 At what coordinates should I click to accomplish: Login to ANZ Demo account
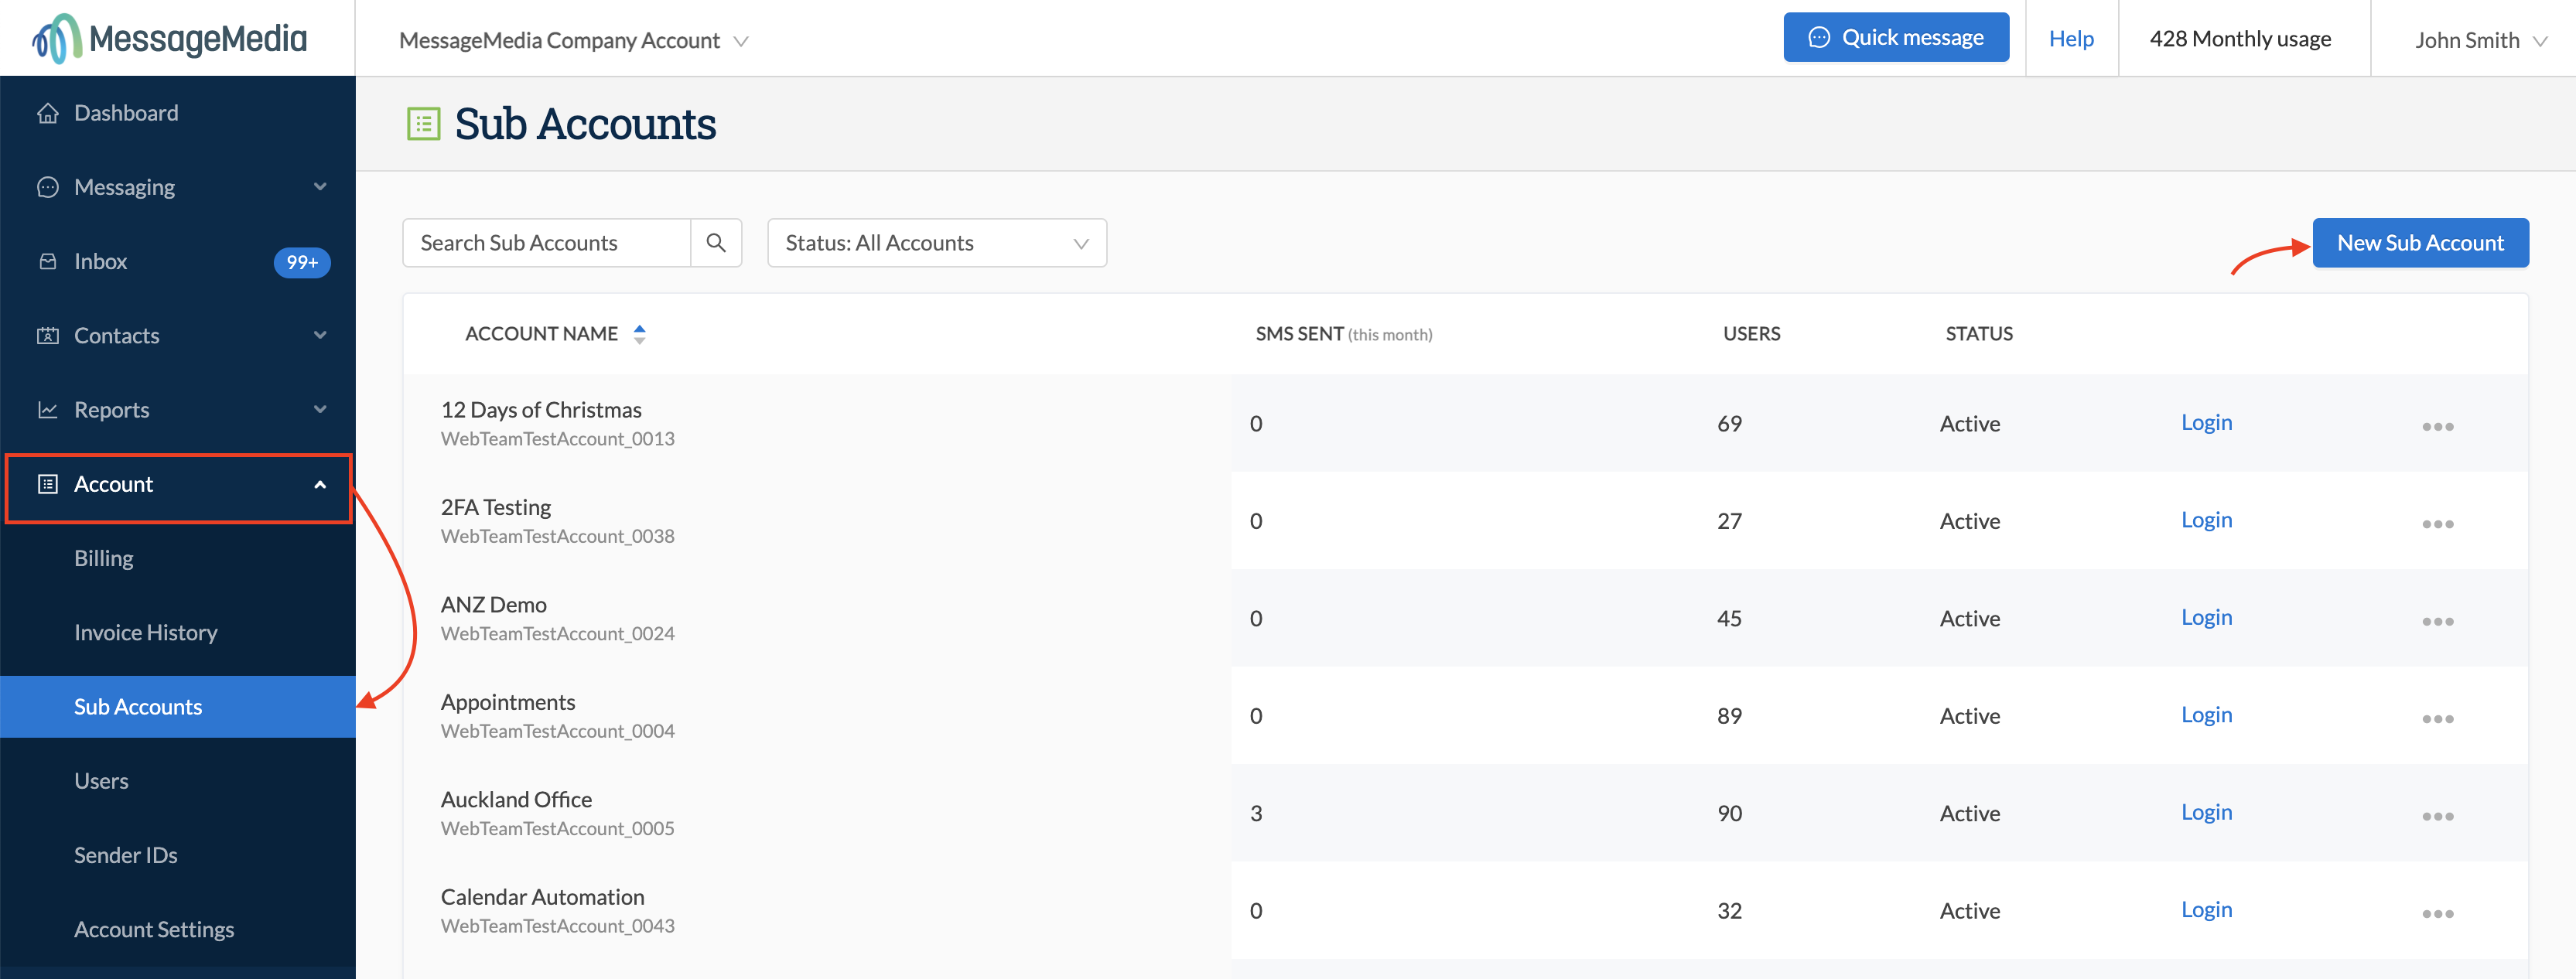coord(2206,617)
